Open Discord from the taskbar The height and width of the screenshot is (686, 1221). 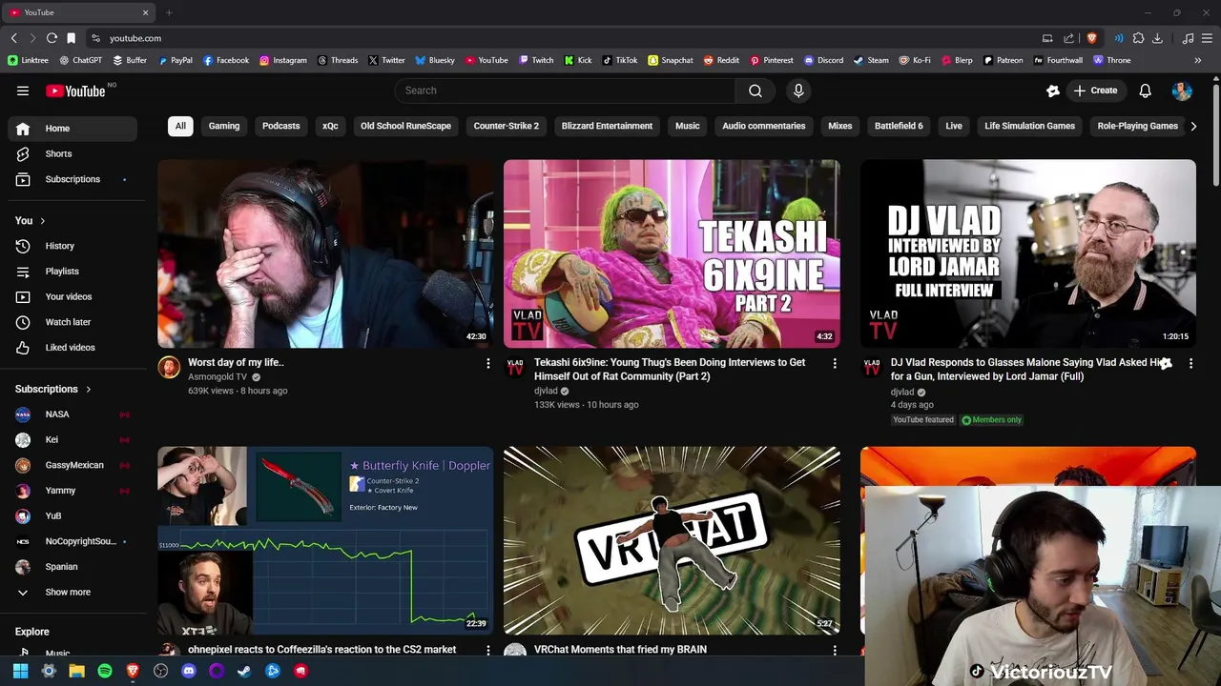click(x=189, y=671)
